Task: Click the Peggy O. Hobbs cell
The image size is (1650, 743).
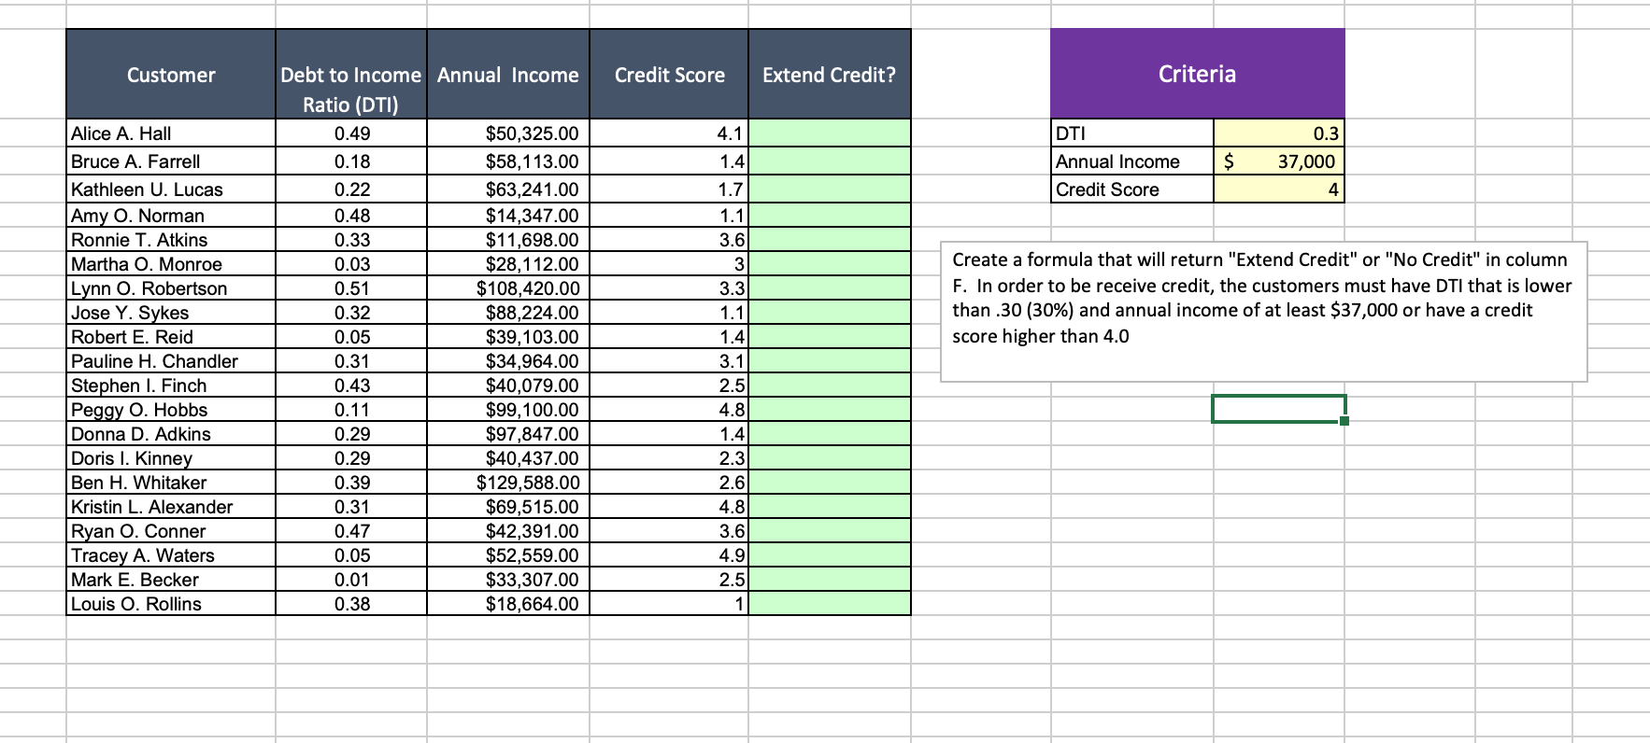Action: 171,410
